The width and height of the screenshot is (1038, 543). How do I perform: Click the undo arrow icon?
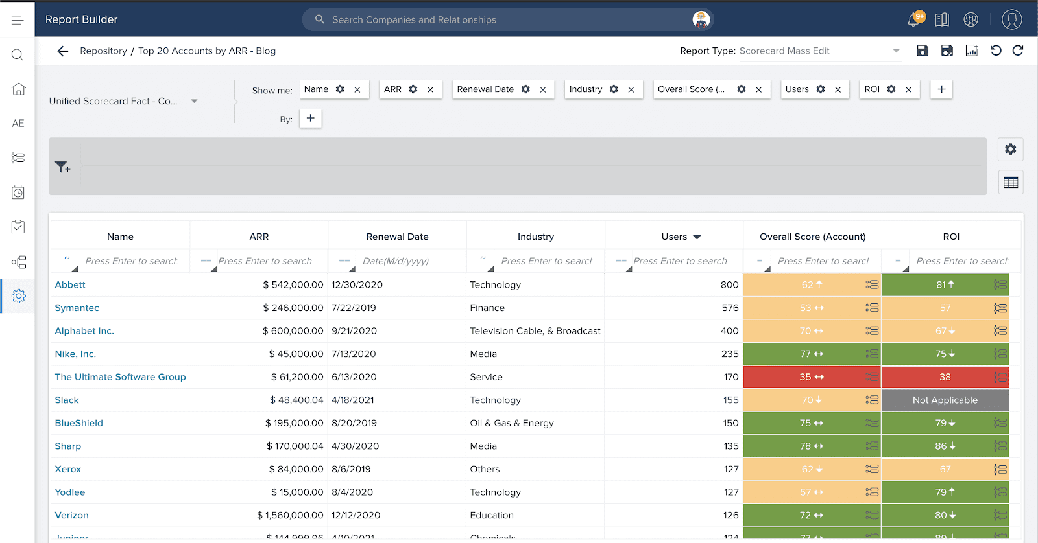(996, 51)
